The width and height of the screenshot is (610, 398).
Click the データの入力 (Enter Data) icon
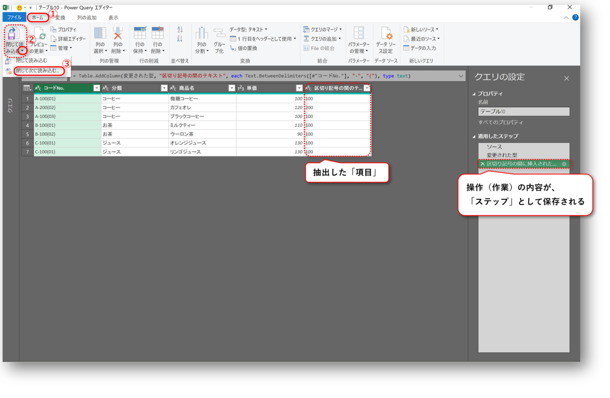tap(420, 47)
